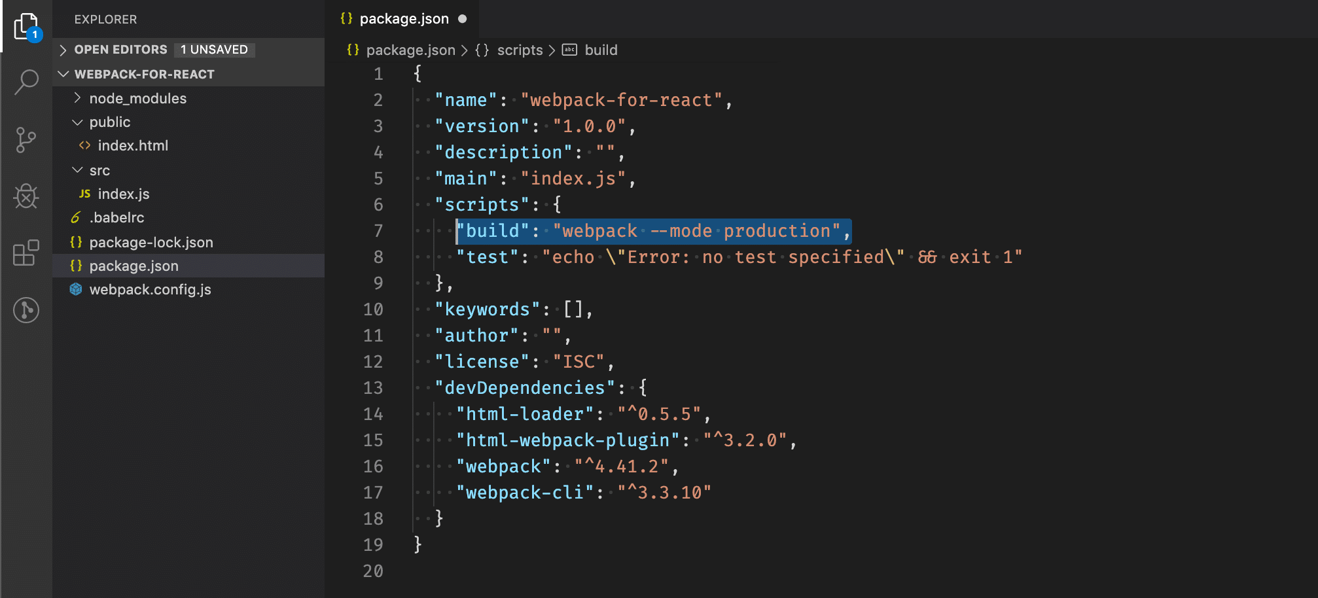Select package-lock.json in the explorer
Screen dimensions: 1318x598
(151, 242)
